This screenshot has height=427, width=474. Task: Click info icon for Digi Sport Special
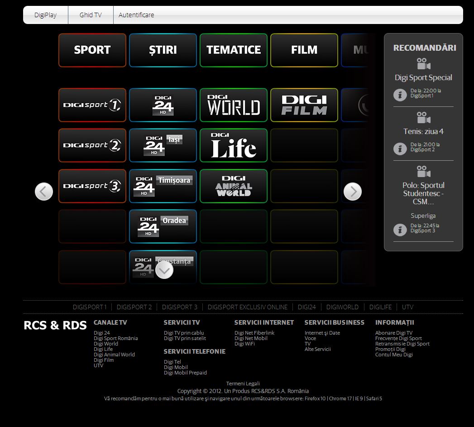pos(399,95)
